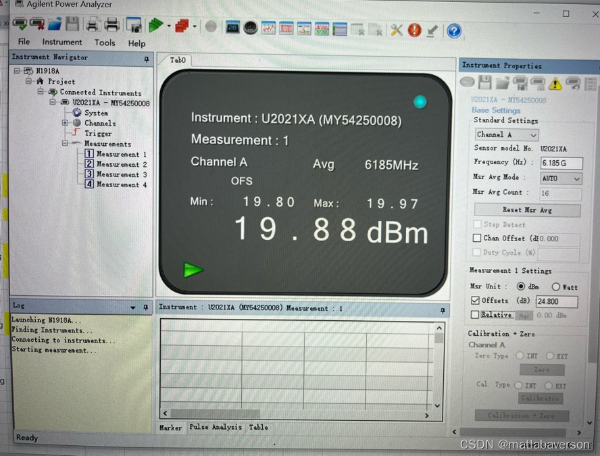Click the screen capture camera toolbar icon
The image size is (600, 456).
point(134,25)
